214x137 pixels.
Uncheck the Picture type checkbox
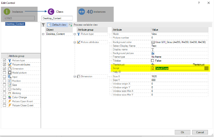4,60
